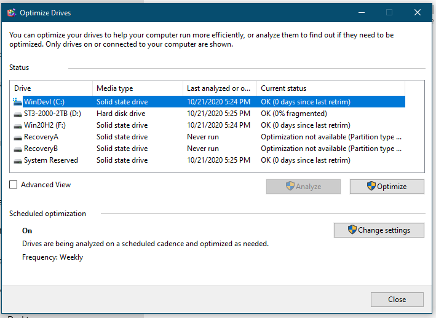
Task: Click System Reserved 10/21/2020 5:25 PM date cell
Action: pyautogui.click(x=218, y=160)
